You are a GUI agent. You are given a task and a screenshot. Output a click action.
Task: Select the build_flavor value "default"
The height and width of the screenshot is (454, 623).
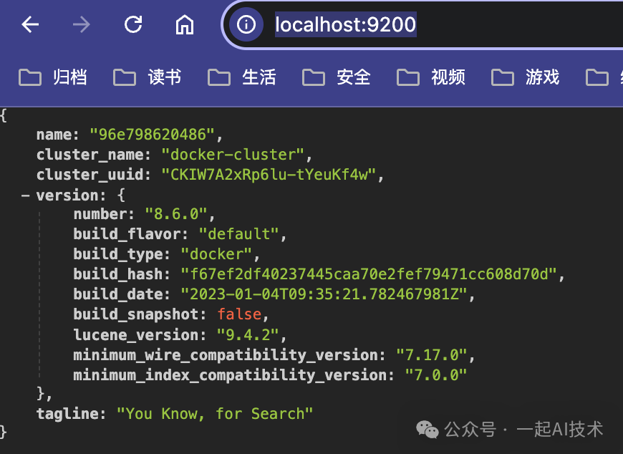238,234
